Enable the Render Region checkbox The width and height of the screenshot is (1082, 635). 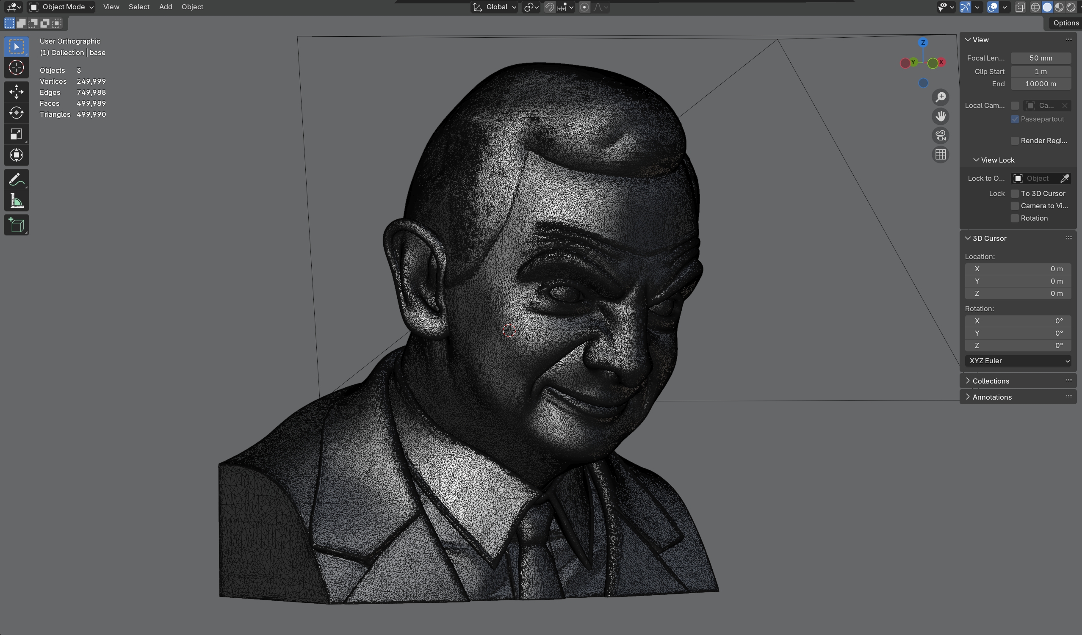1015,141
